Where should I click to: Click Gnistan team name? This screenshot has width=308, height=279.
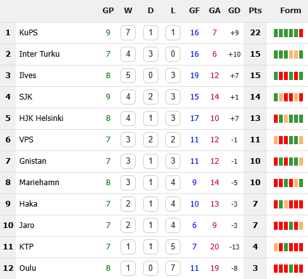(33, 161)
